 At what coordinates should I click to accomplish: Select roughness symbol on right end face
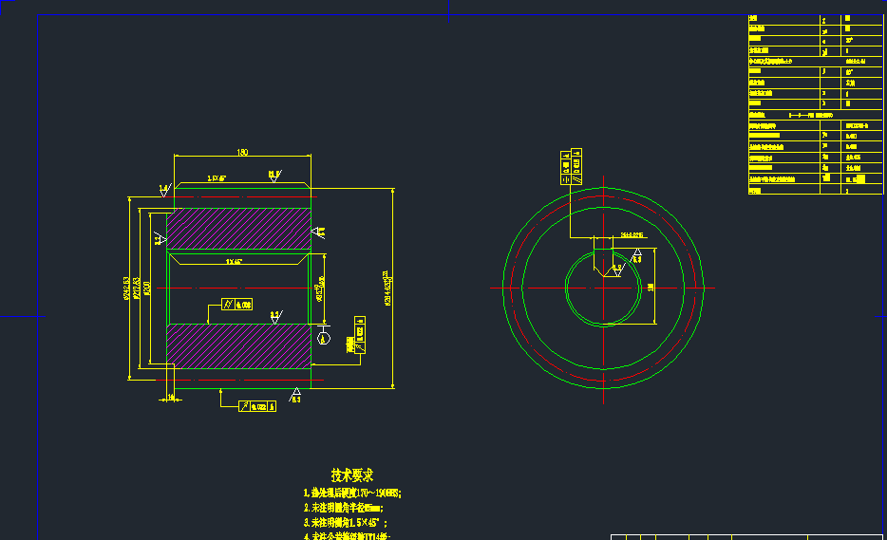tap(318, 233)
